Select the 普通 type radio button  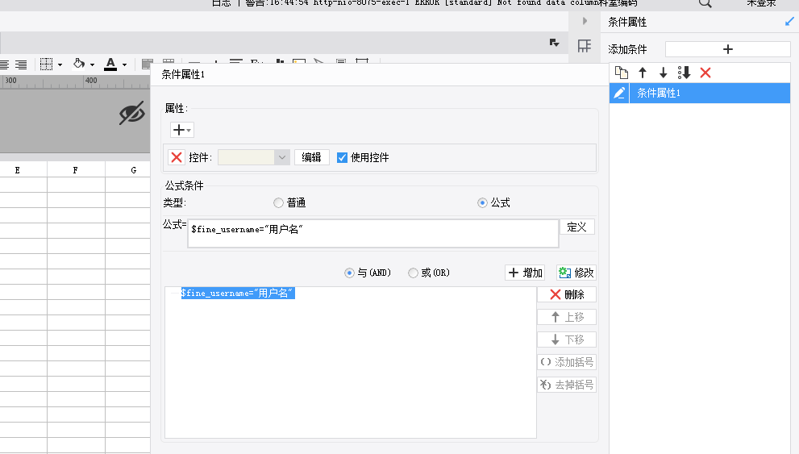point(278,202)
